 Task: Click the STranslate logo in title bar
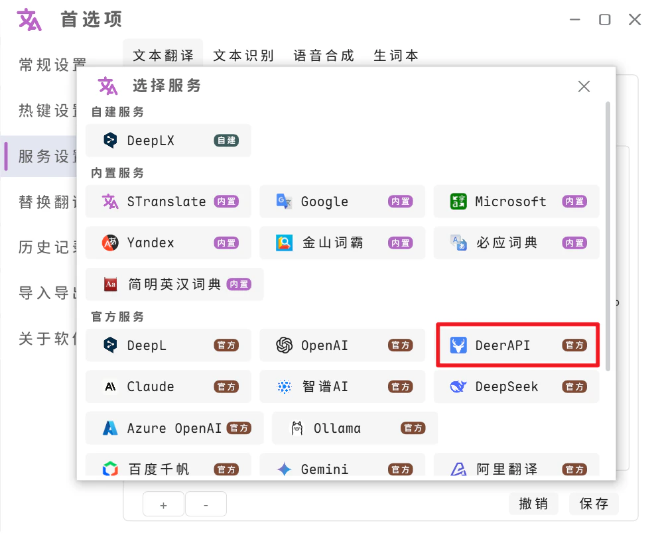pyautogui.click(x=29, y=20)
